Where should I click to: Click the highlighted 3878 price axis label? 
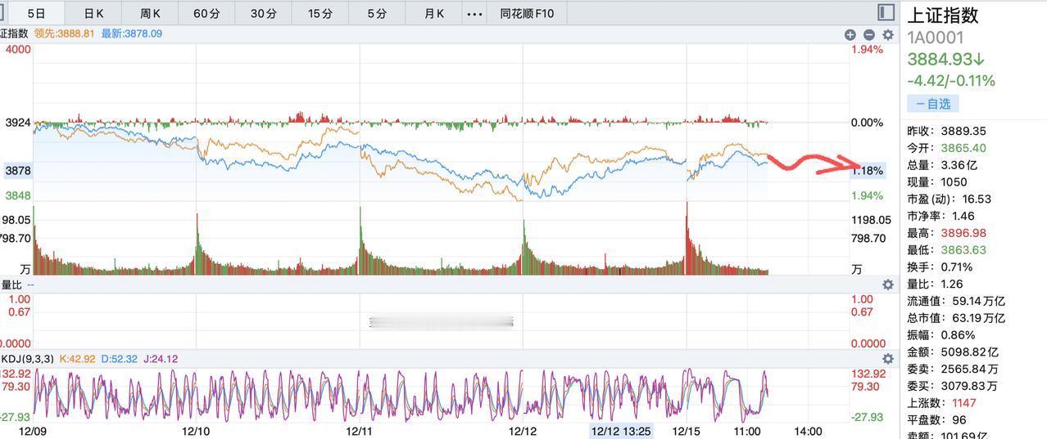click(17, 170)
